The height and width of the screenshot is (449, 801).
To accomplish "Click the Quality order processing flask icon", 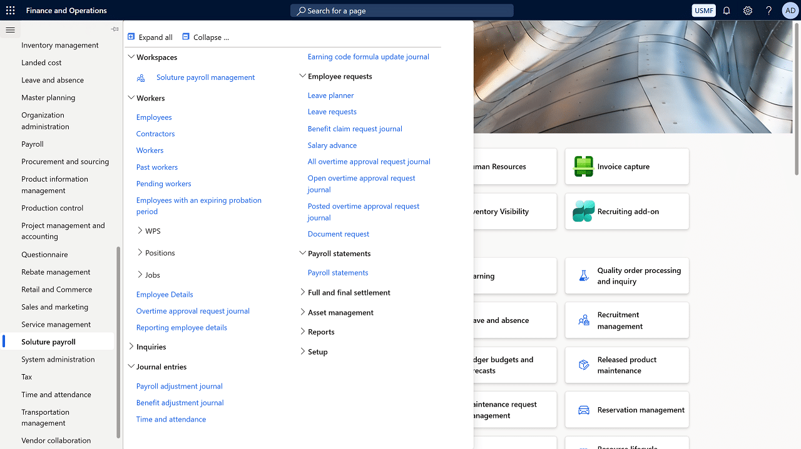I will (583, 275).
